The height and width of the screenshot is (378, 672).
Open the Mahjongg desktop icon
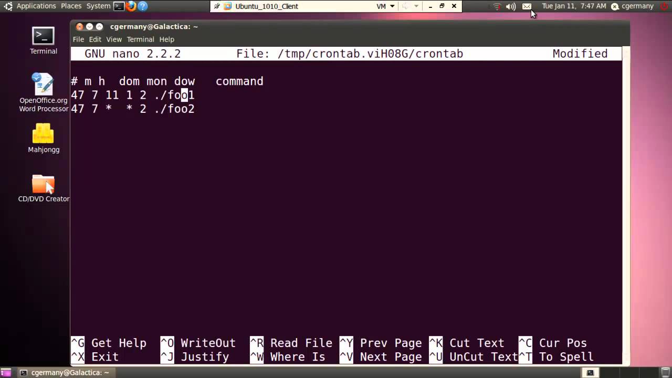point(43,138)
